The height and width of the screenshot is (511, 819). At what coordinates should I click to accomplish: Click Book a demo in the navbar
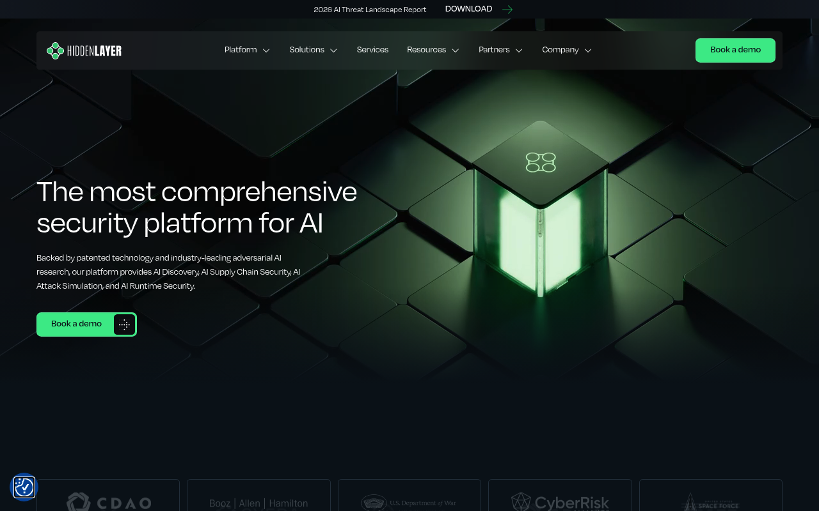pos(735,50)
